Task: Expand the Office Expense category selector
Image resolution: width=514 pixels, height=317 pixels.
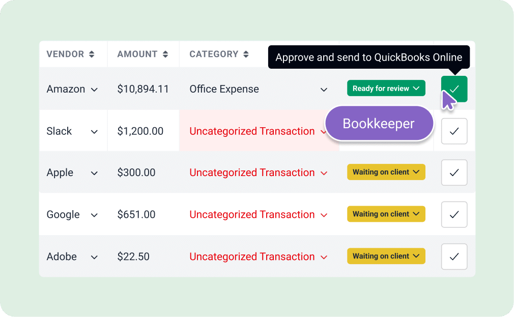Action: (x=324, y=89)
